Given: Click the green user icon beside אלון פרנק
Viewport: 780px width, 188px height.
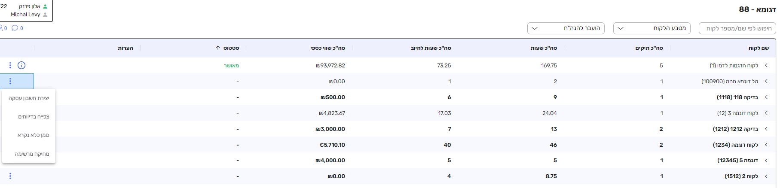Looking at the screenshot, I should pyautogui.click(x=46, y=6).
